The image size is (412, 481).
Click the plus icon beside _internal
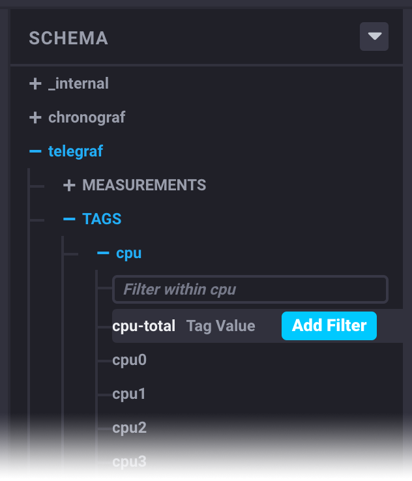pos(35,83)
